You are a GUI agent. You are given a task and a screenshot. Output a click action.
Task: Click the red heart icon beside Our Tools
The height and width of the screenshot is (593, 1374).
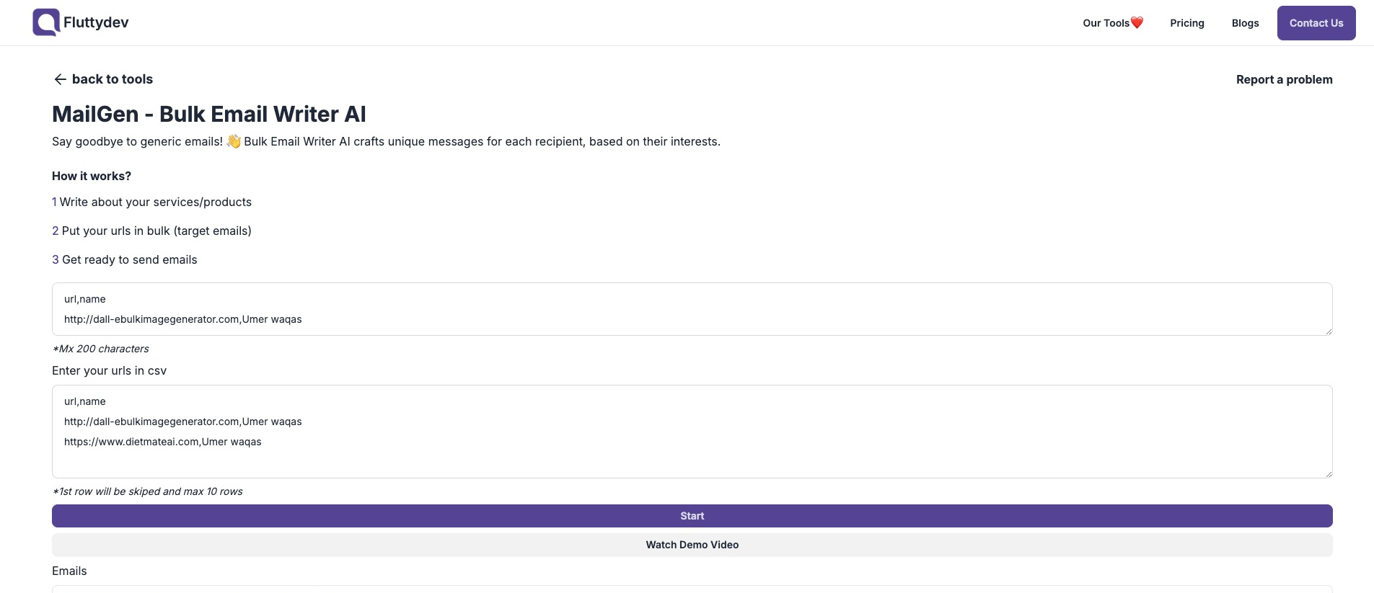point(1137,22)
